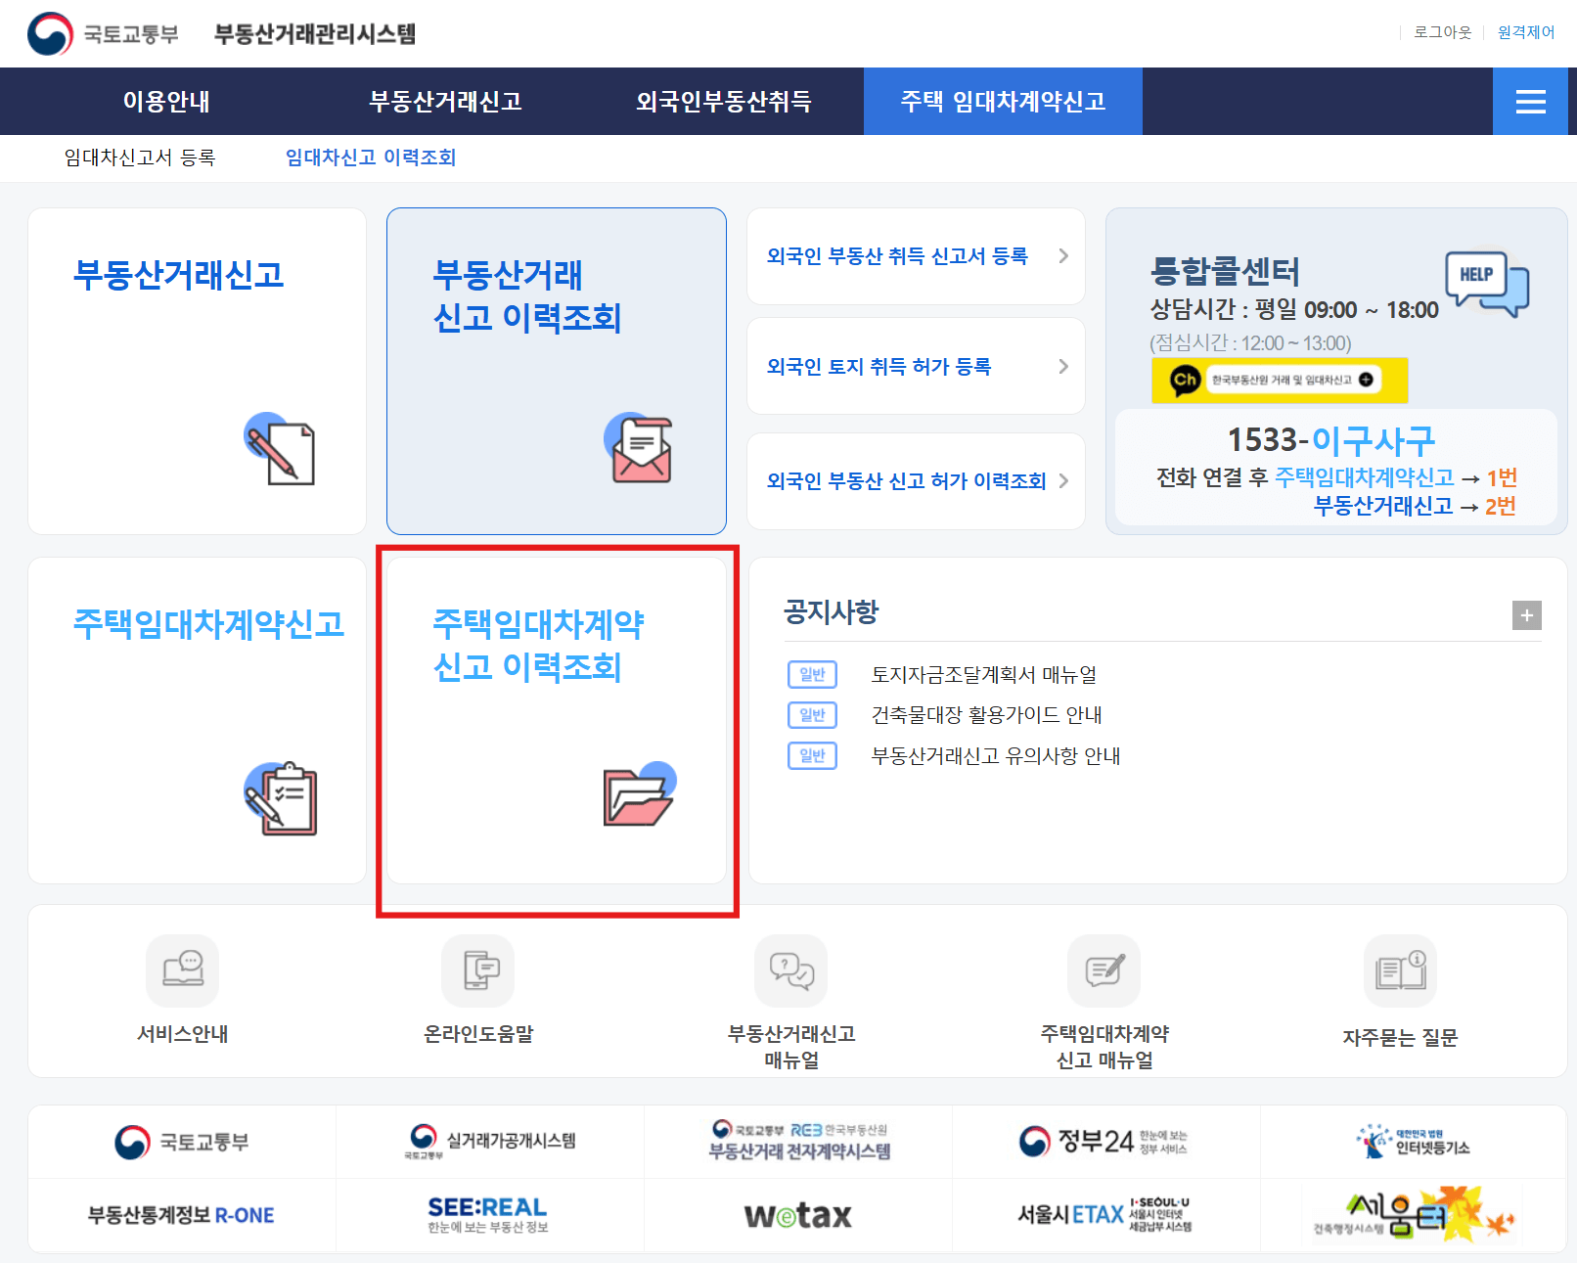Click the clipboard icon on 주택임대차계약신고 card
The height and width of the screenshot is (1263, 1577).
coord(281,798)
